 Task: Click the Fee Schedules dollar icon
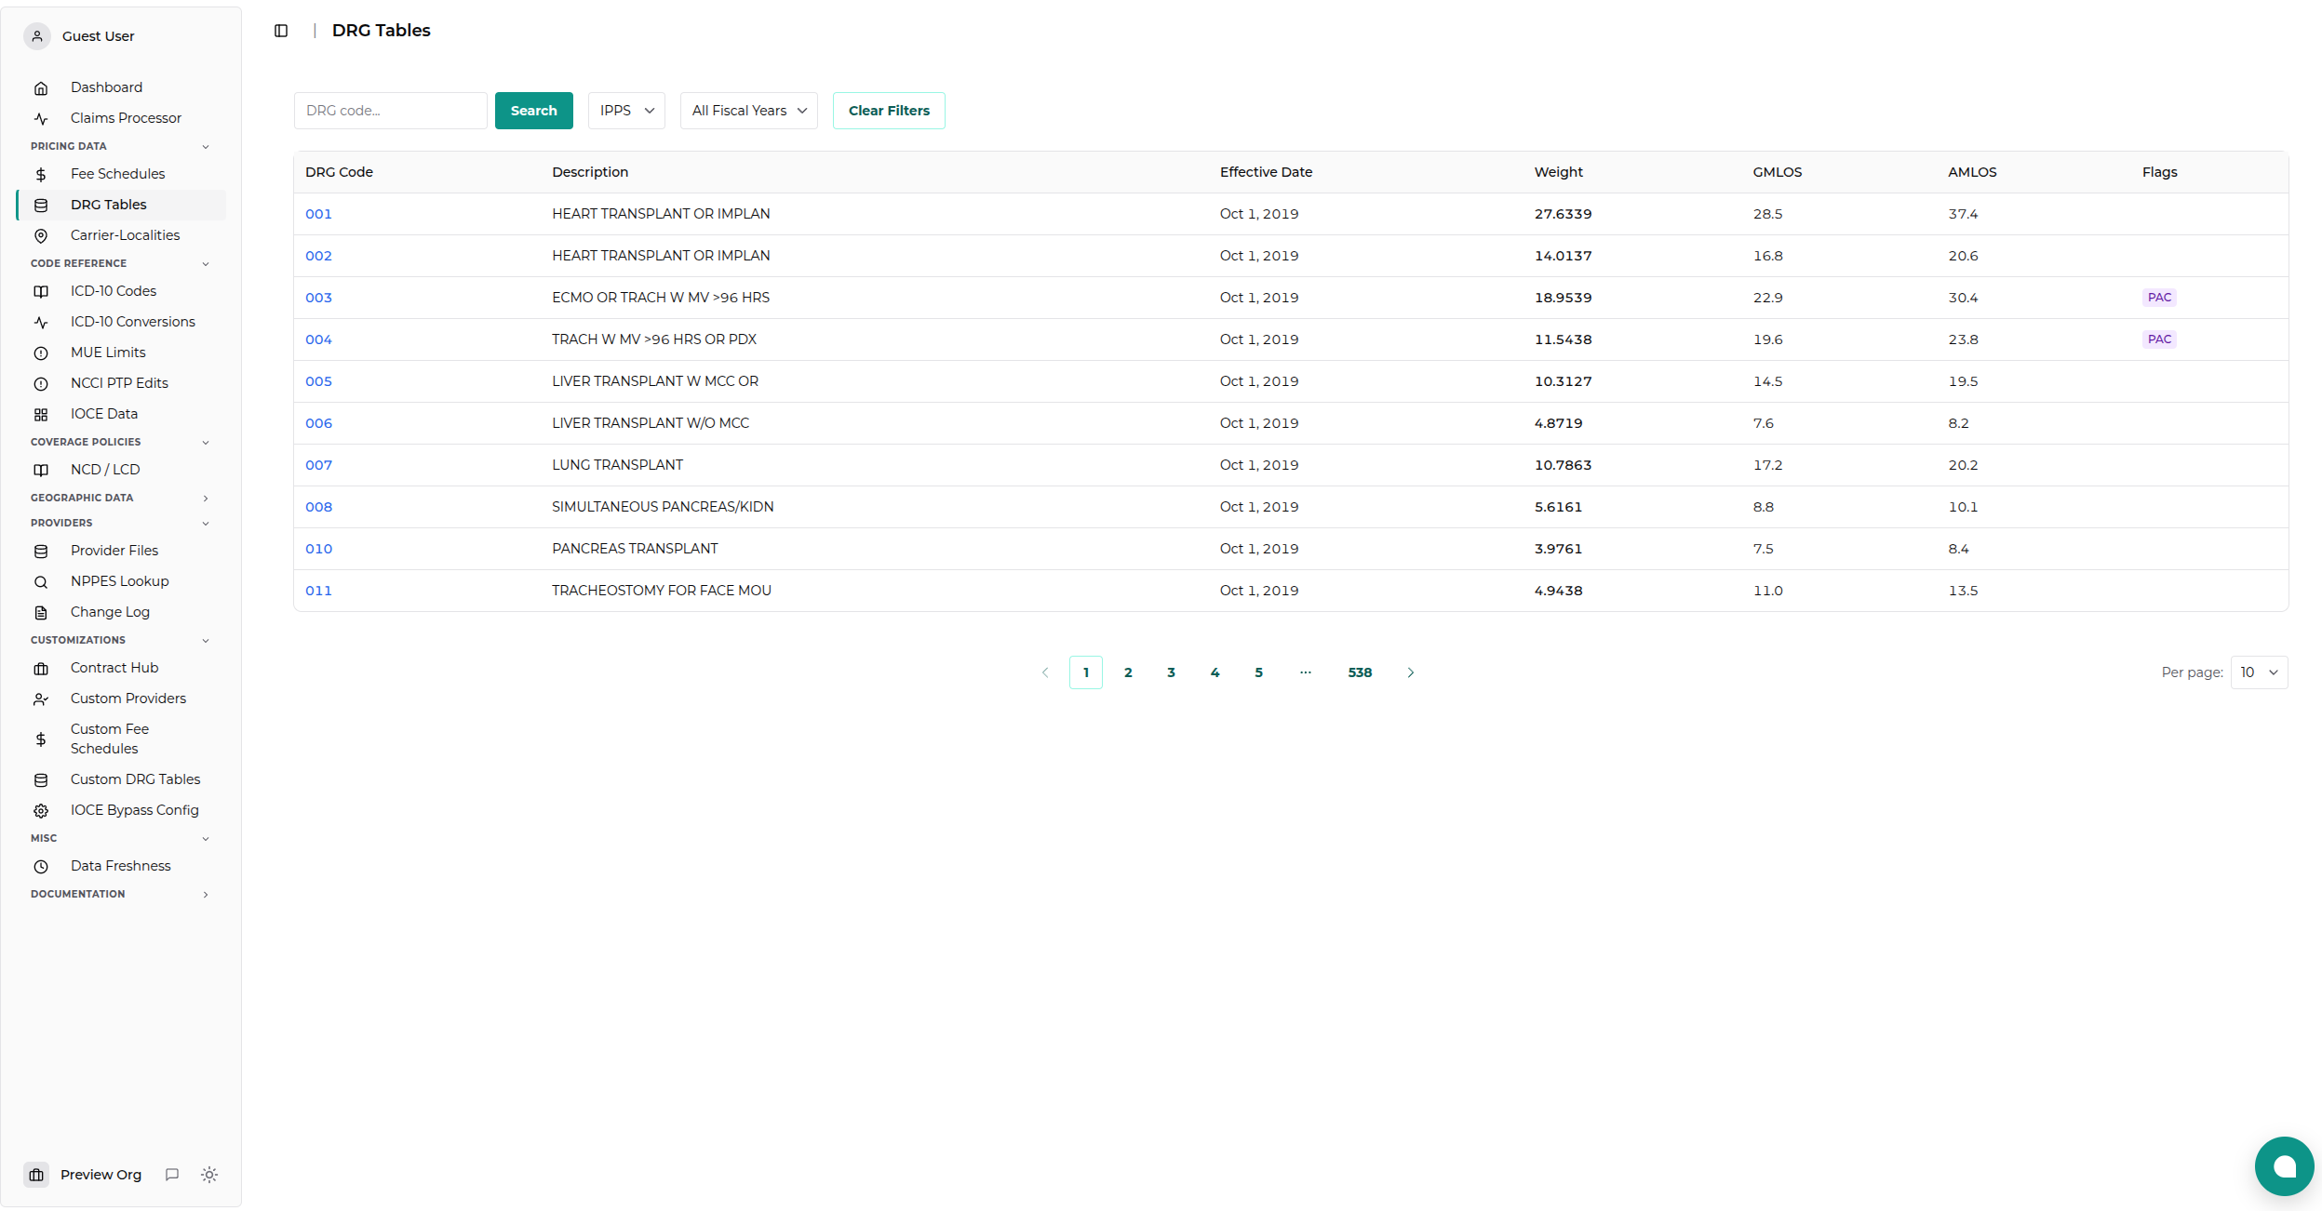(41, 175)
